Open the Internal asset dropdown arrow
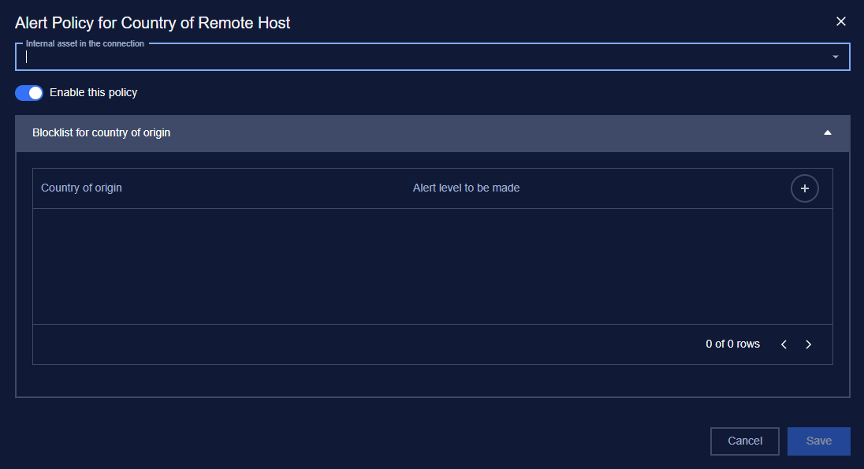This screenshot has height=469, width=864. point(836,57)
